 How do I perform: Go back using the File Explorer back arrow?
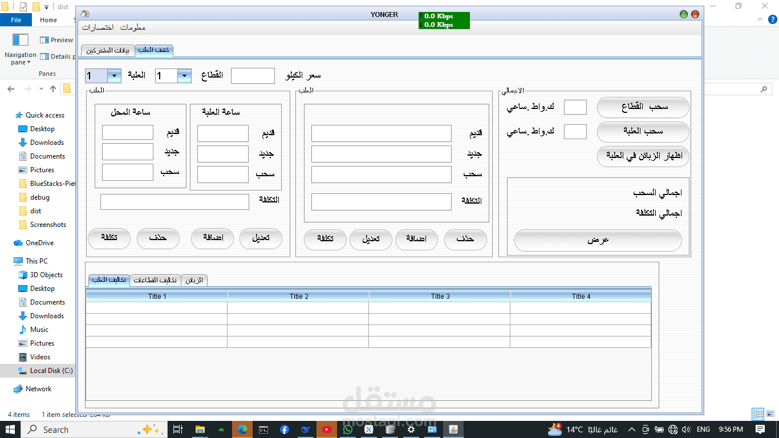coord(11,89)
